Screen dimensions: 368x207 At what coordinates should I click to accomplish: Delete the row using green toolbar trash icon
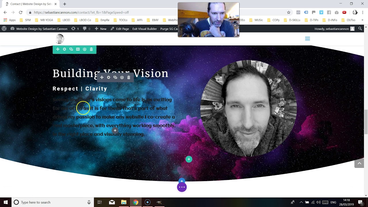tap(91, 49)
